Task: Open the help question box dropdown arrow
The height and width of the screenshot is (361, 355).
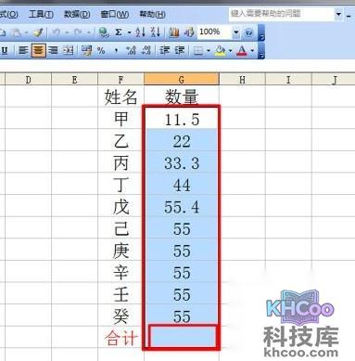Action: click(338, 14)
